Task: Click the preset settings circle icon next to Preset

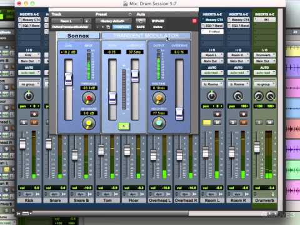Action: pyautogui.click(x=130, y=14)
